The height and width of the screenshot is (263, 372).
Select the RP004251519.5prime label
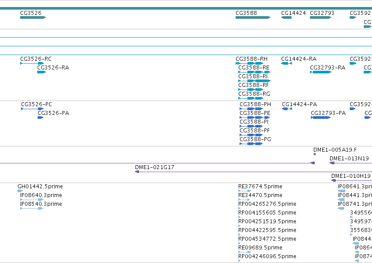[x=267, y=222]
